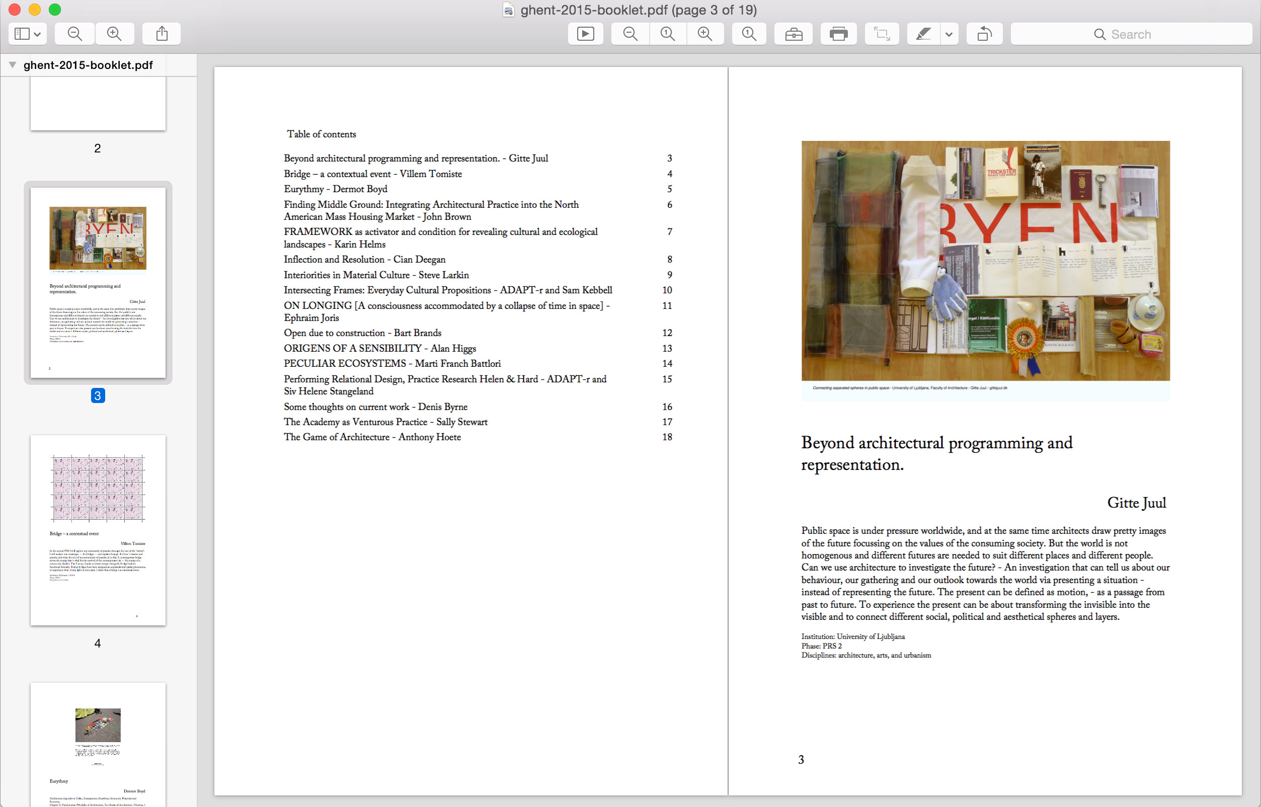The width and height of the screenshot is (1261, 807).
Task: Click 'ON LONGING' contents entry
Action: tap(446, 312)
